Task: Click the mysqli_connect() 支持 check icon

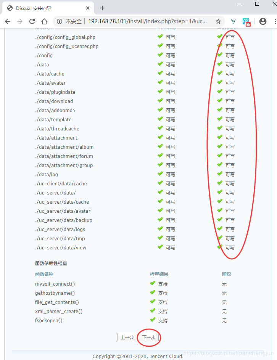Action: click(153, 283)
